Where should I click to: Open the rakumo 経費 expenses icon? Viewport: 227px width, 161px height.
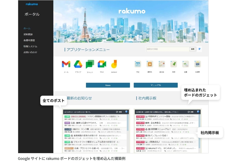(186, 64)
